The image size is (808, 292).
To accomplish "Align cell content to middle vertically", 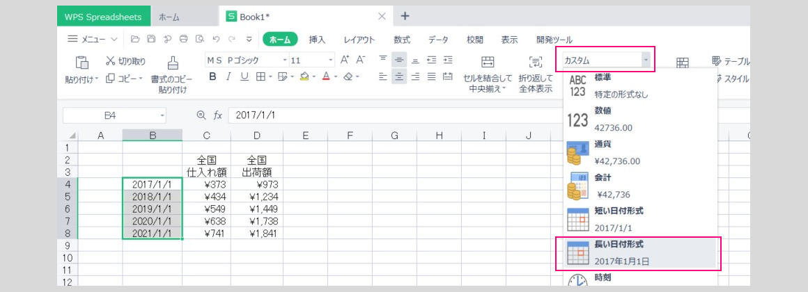I will 399,60.
